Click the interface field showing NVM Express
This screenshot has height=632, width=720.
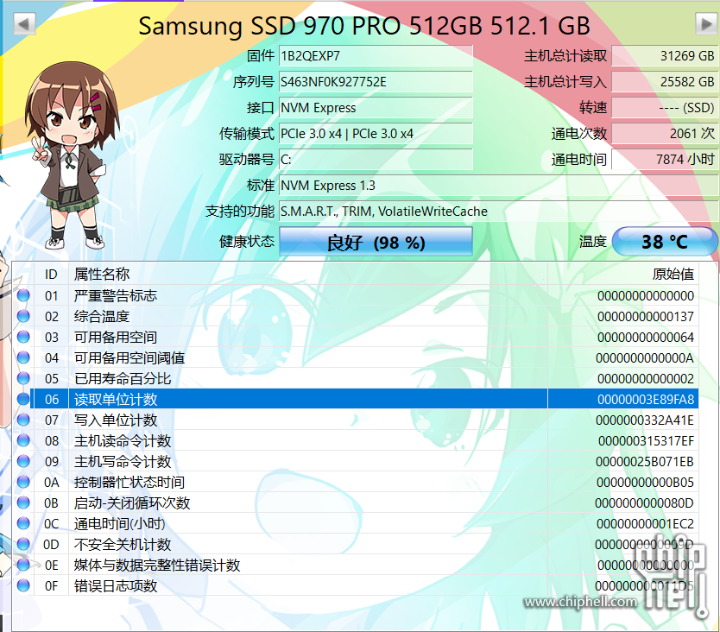point(376,108)
